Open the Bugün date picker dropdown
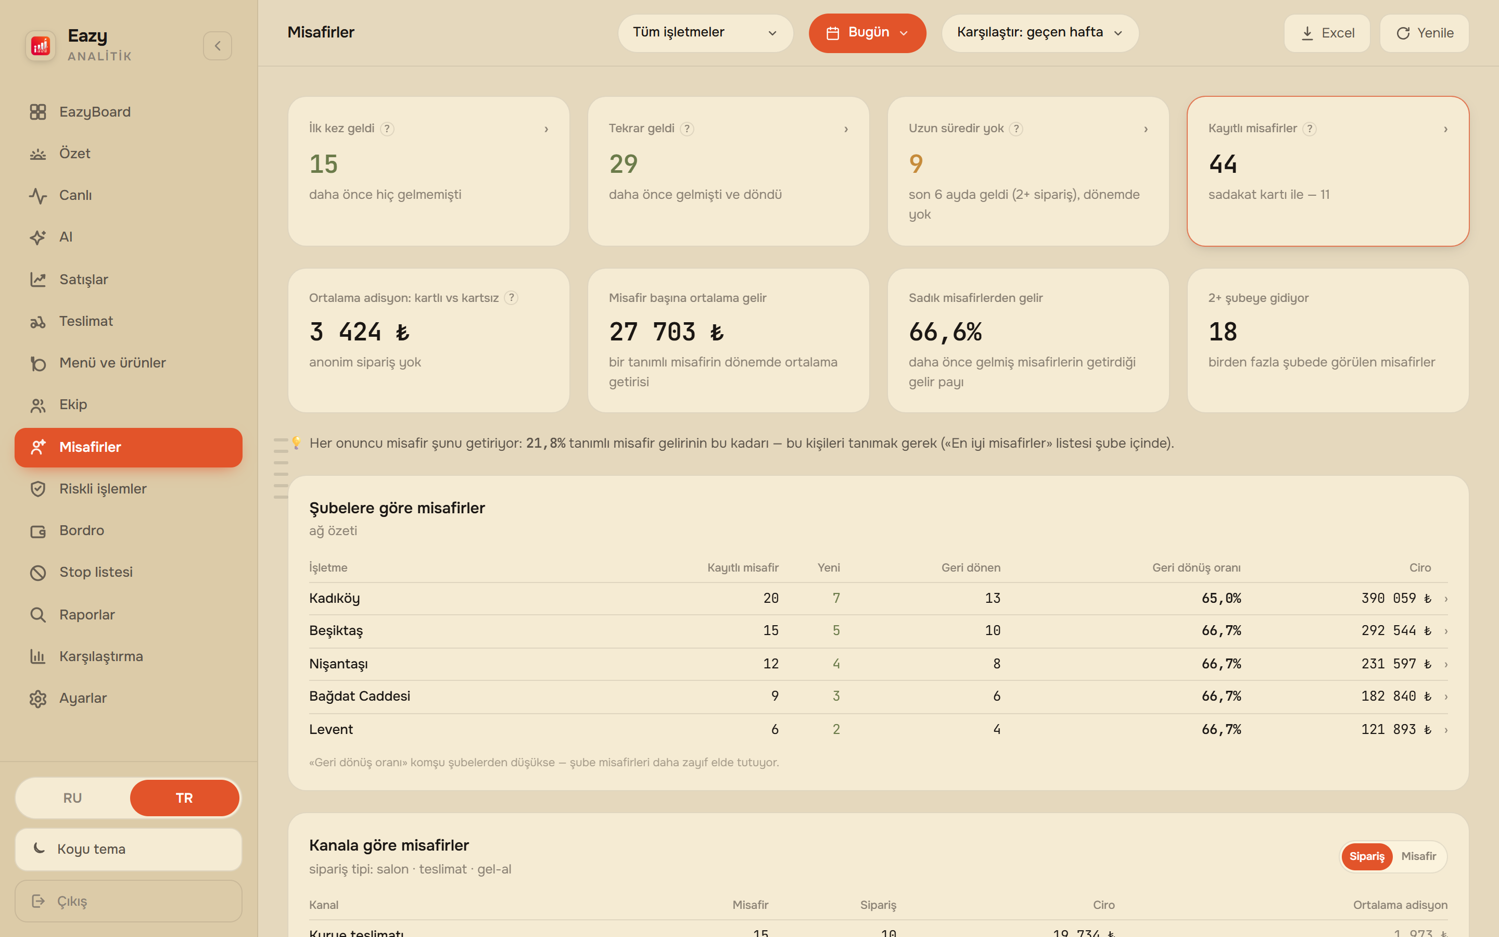This screenshot has height=937, width=1499. [x=867, y=33]
